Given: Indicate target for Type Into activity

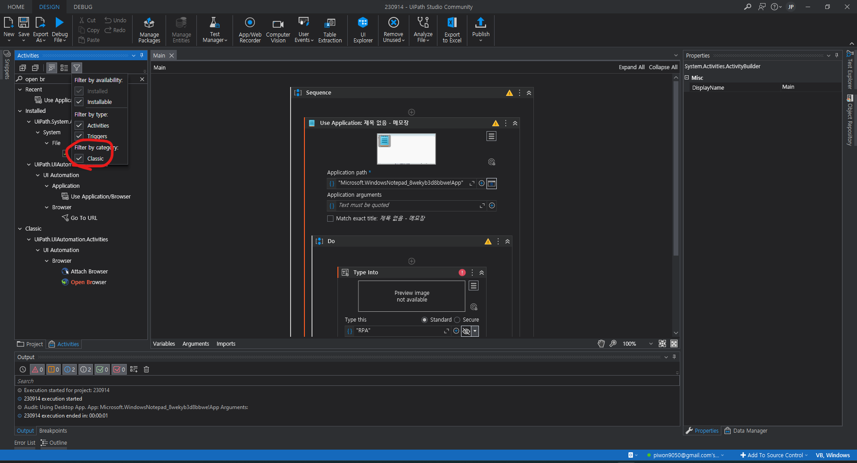Looking at the screenshot, I should [x=474, y=307].
